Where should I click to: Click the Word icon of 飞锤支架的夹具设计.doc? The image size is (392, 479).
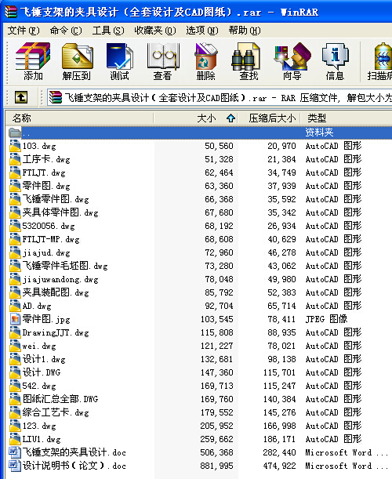pyautogui.click(x=14, y=452)
